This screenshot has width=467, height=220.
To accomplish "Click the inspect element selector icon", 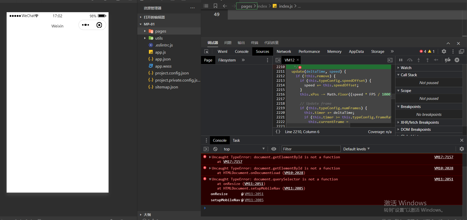I will [x=206, y=52].
